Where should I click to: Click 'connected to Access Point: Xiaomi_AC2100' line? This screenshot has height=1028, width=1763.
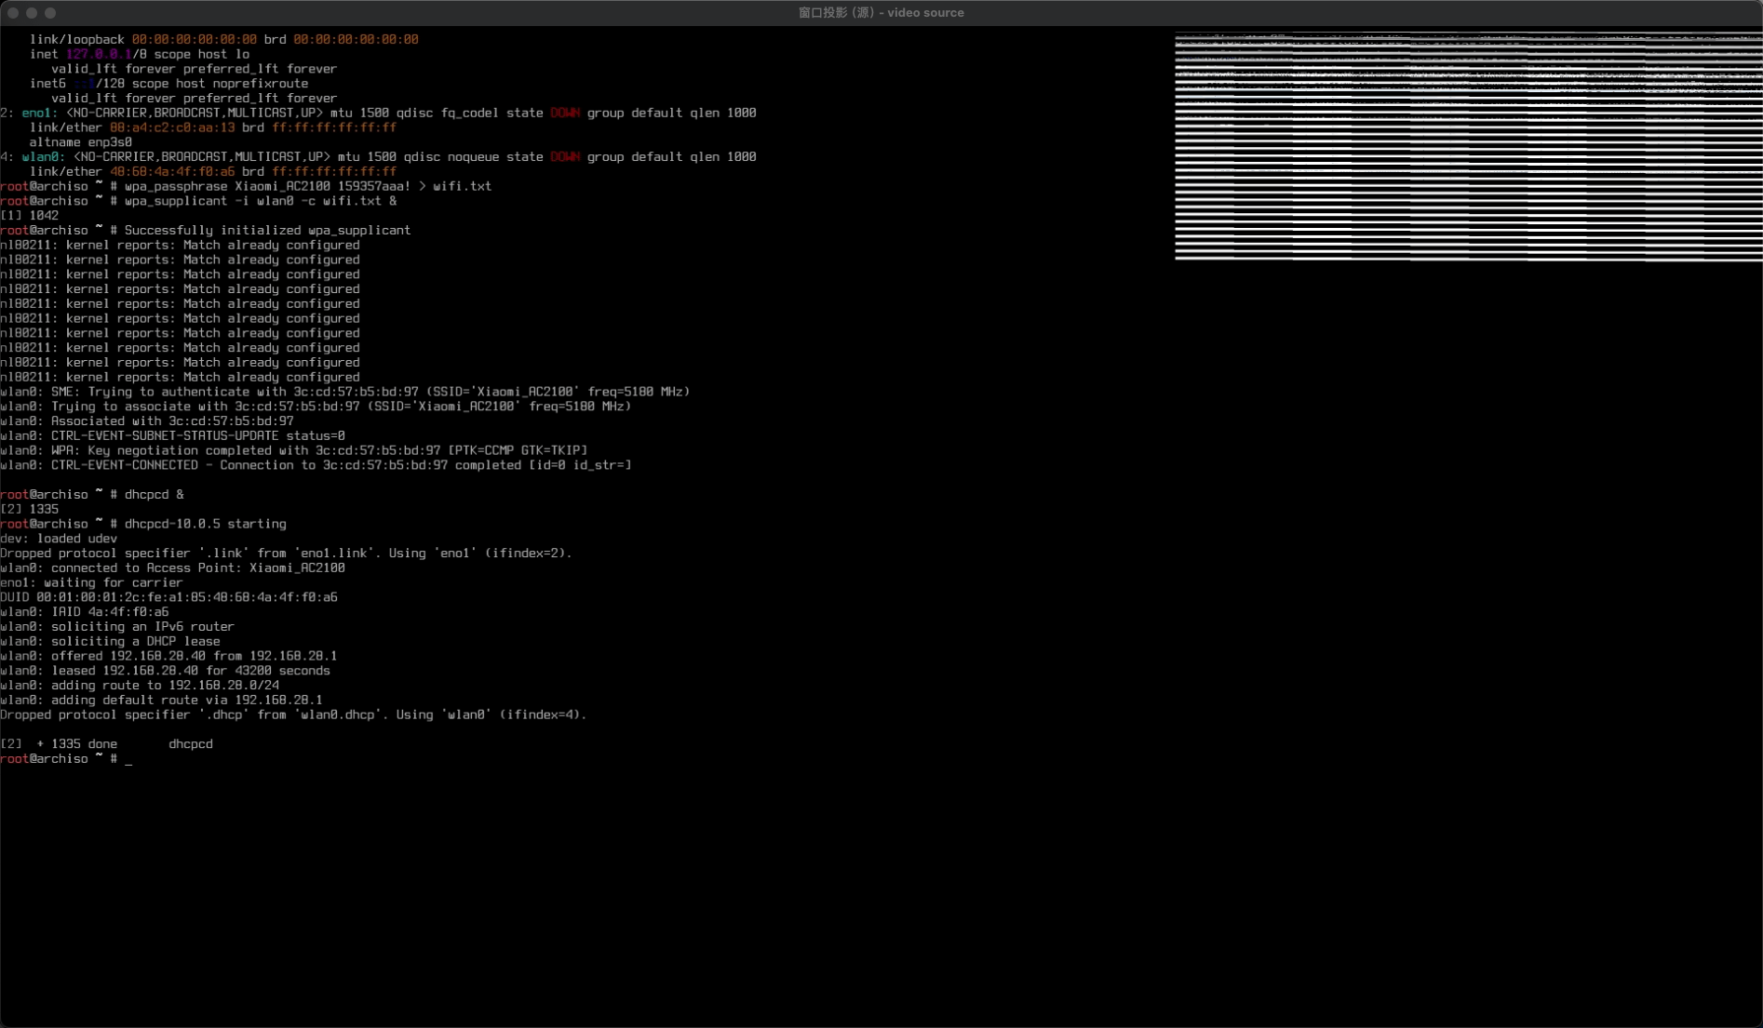click(x=172, y=568)
